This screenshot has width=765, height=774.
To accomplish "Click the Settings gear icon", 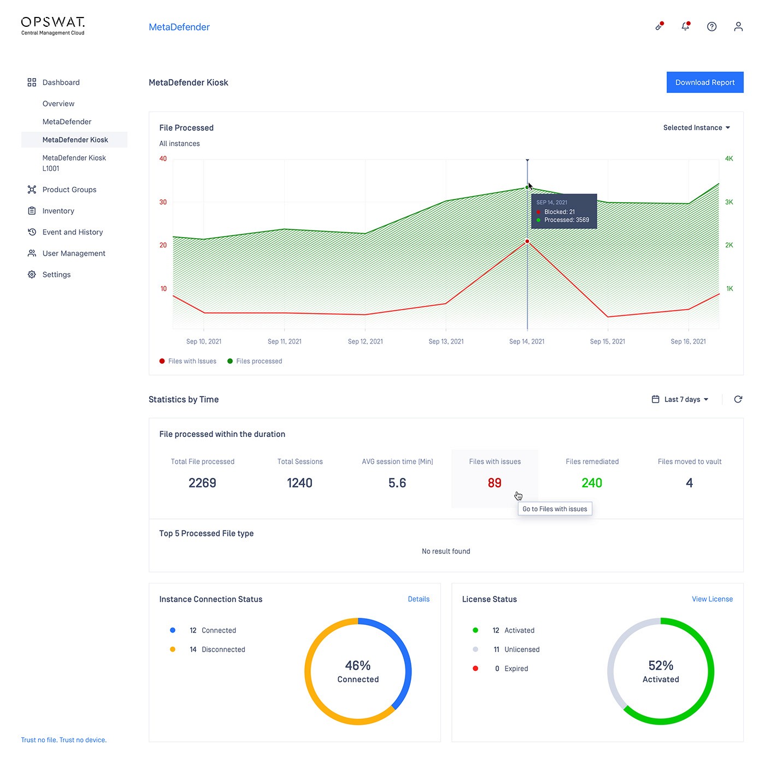I will coord(32,275).
